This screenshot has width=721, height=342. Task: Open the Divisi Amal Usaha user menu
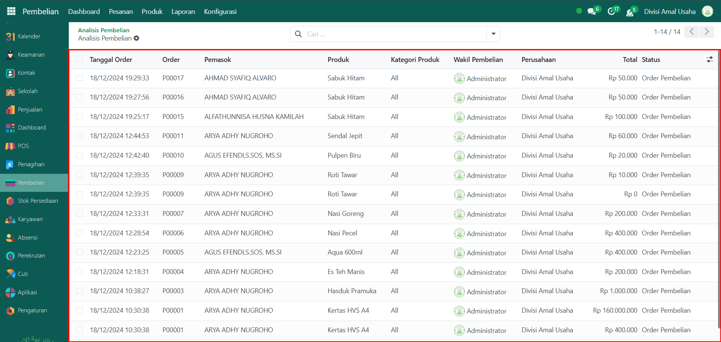(x=669, y=12)
